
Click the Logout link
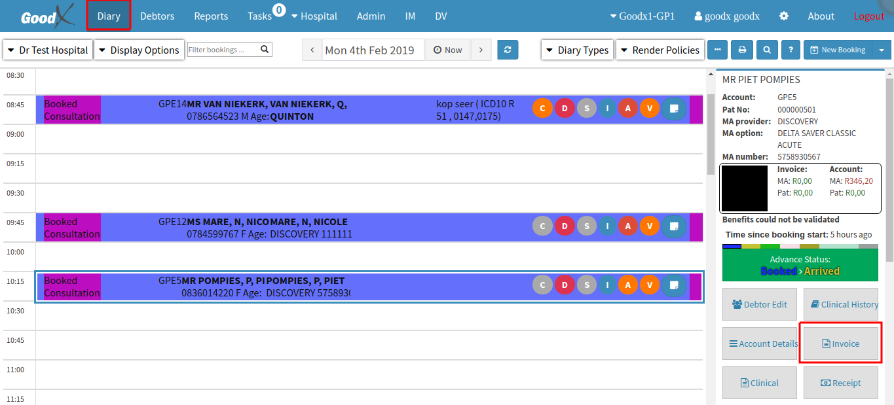[x=869, y=16]
